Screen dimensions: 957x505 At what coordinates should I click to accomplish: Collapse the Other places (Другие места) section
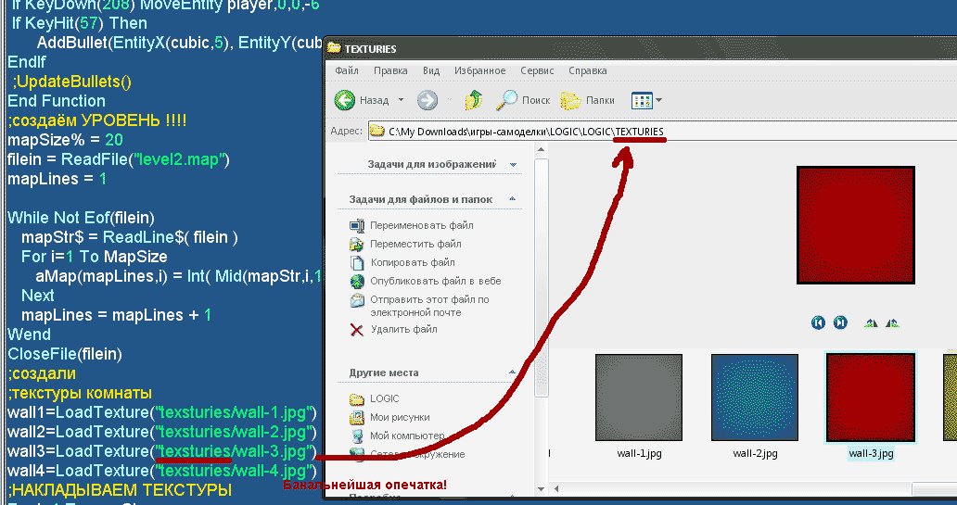pos(513,372)
